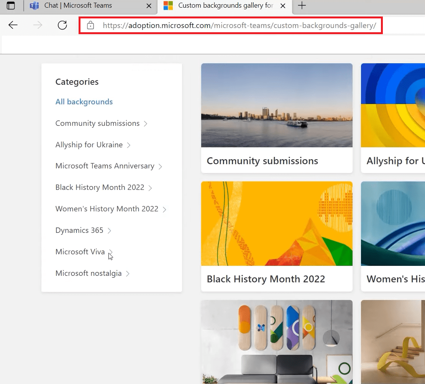Open Microsoft Viva category link
Image resolution: width=425 pixels, height=384 pixels.
[80, 252]
